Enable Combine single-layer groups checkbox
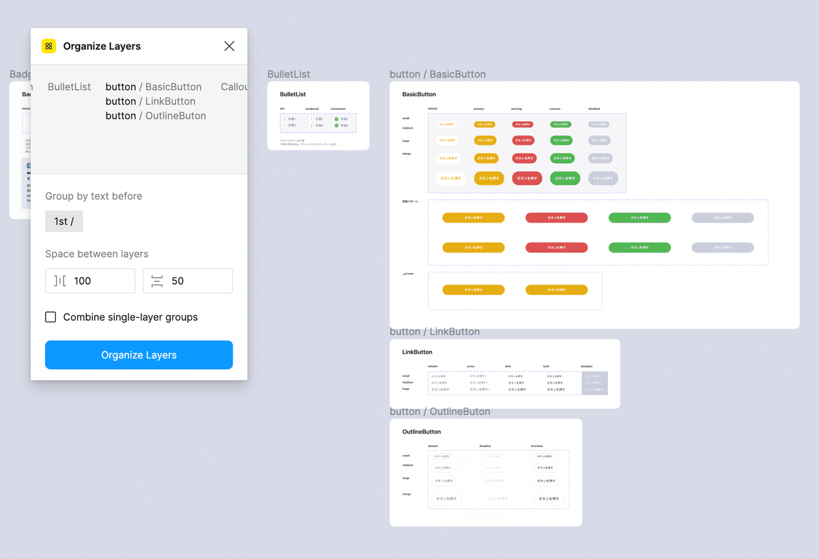Viewport: 819px width, 559px height. [x=51, y=317]
